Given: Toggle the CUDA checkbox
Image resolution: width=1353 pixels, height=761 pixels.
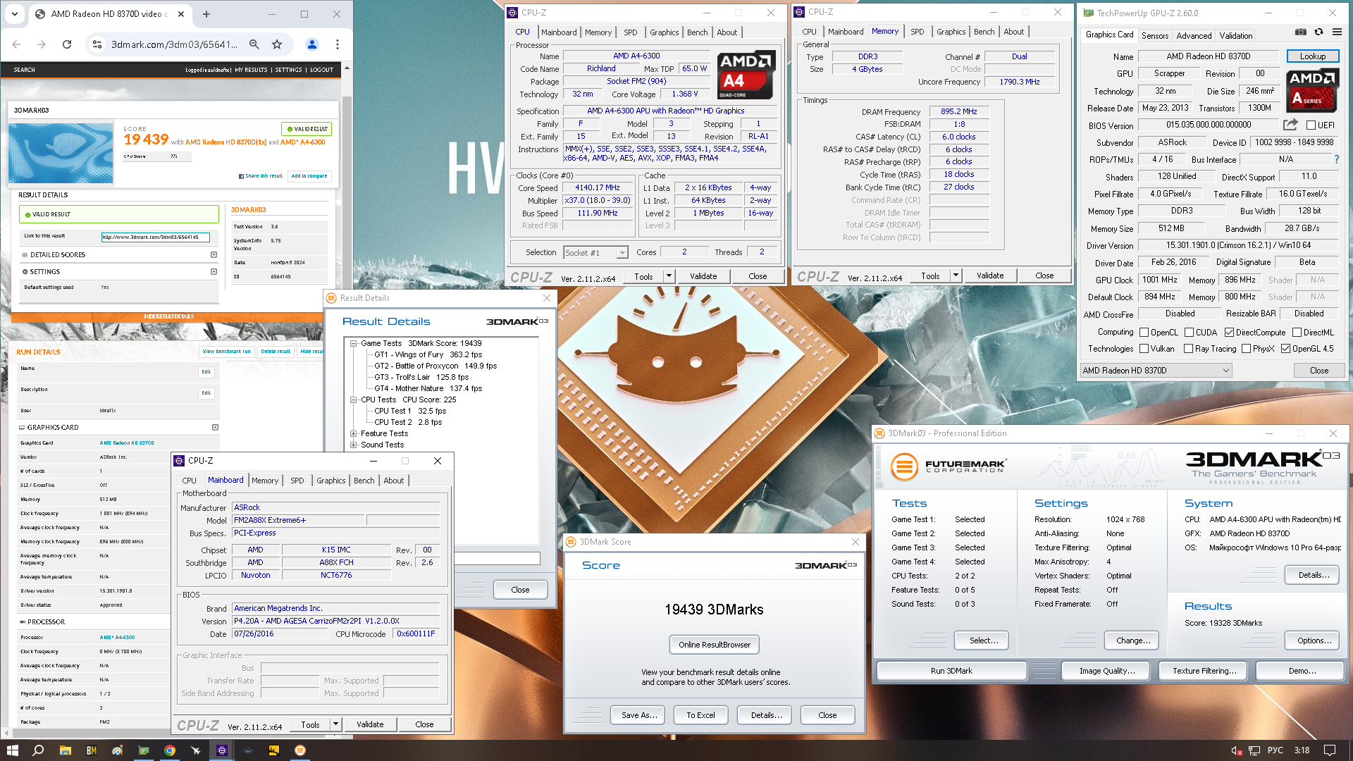Looking at the screenshot, I should 1189,333.
